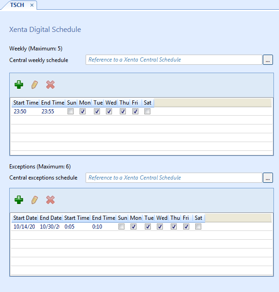Enable Saturday in the weekly schedule row
279x292 pixels.
click(x=147, y=112)
